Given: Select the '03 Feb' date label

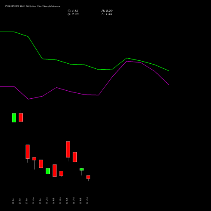Looking at the screenshot, I should point(67,201).
